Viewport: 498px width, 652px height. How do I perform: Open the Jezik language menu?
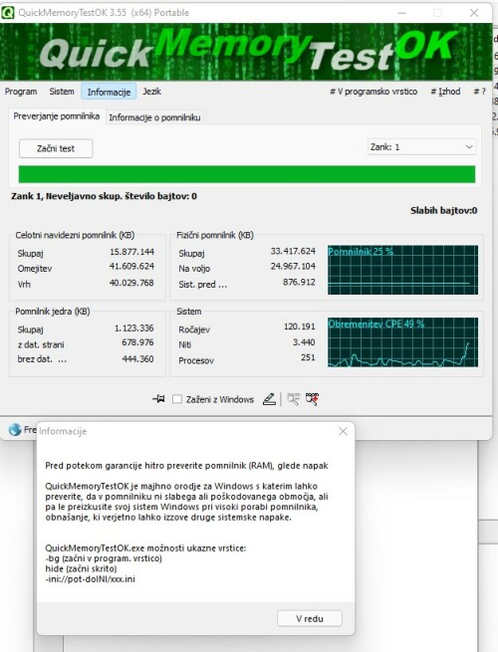coord(151,92)
